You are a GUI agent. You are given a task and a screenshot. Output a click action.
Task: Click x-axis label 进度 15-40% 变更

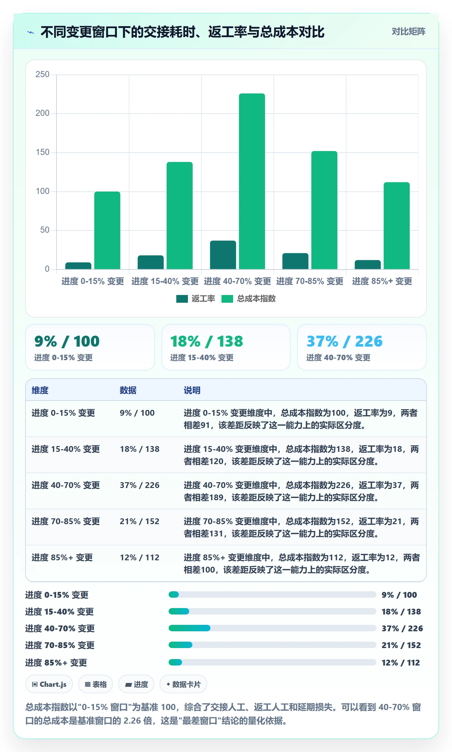165,281
